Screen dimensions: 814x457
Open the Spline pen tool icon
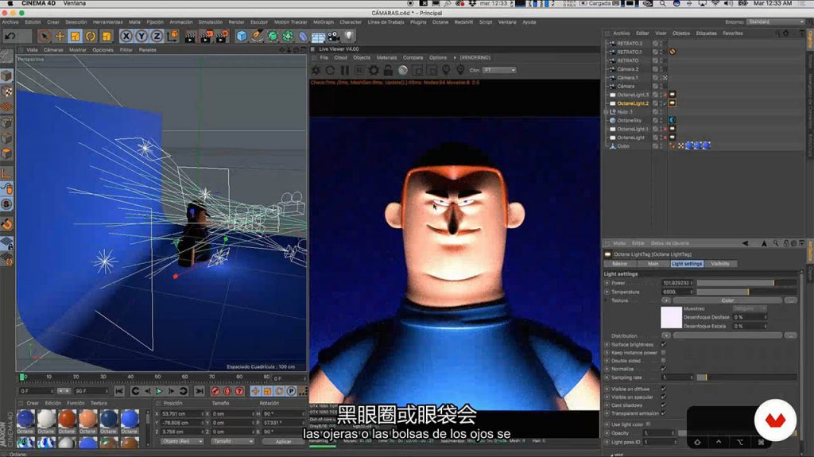[257, 36]
